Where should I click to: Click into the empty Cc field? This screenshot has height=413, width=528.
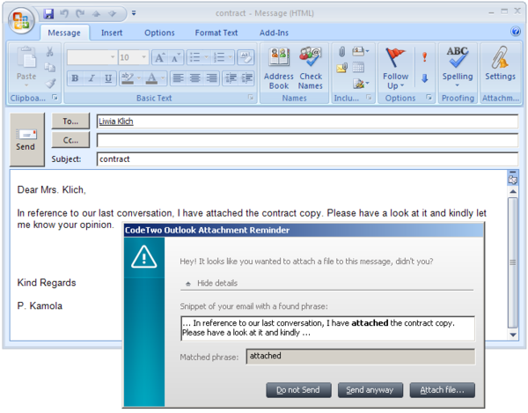coord(307,141)
